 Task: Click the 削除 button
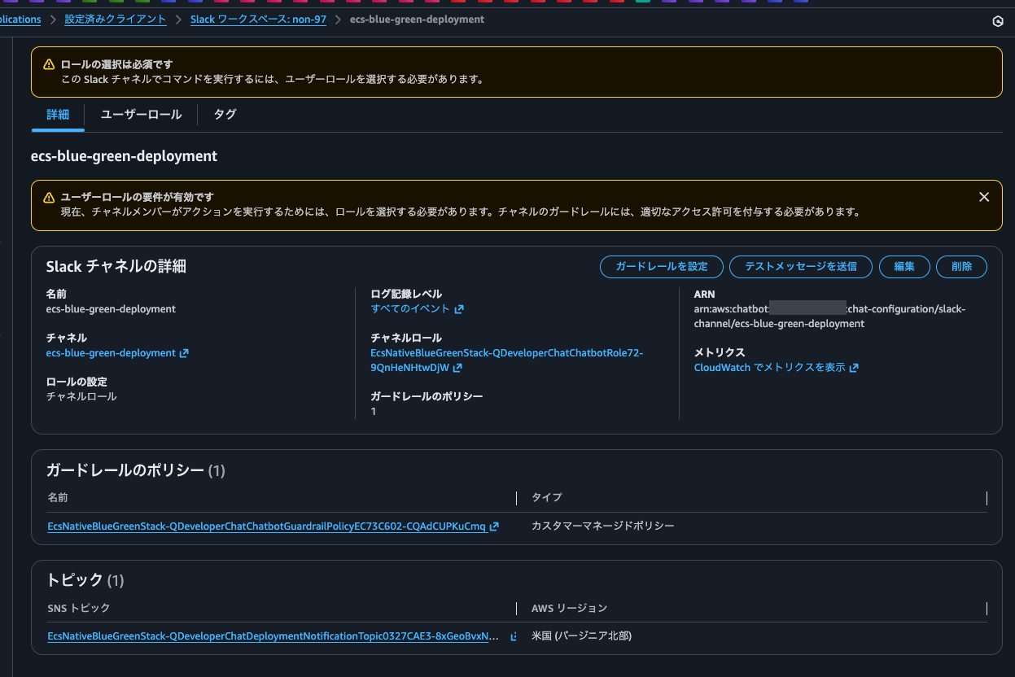click(961, 267)
